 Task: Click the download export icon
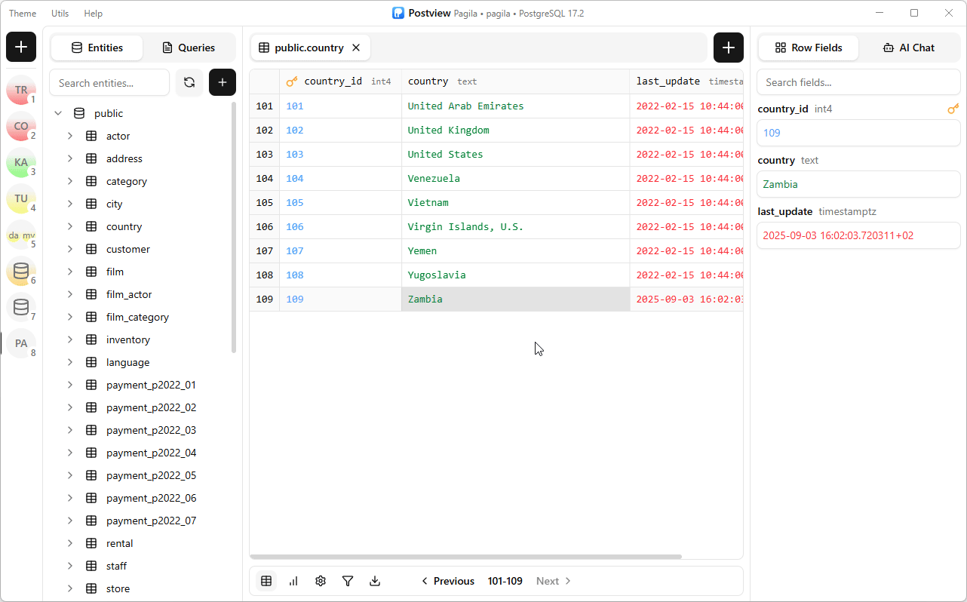pos(375,581)
